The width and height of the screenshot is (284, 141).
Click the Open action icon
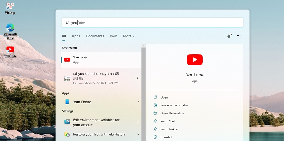[155, 97]
